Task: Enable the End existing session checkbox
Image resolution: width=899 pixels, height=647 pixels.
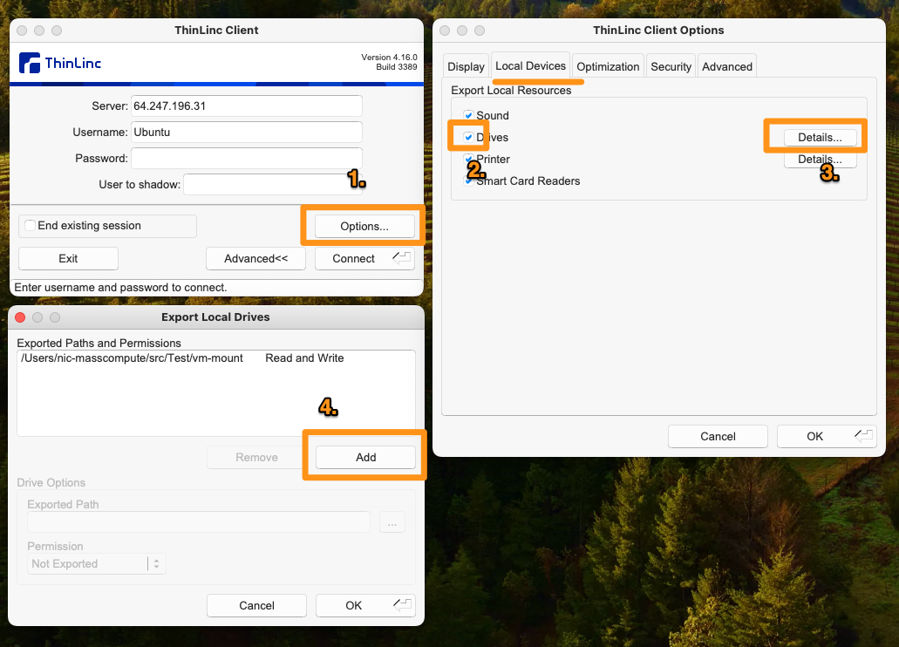Action: point(31,226)
